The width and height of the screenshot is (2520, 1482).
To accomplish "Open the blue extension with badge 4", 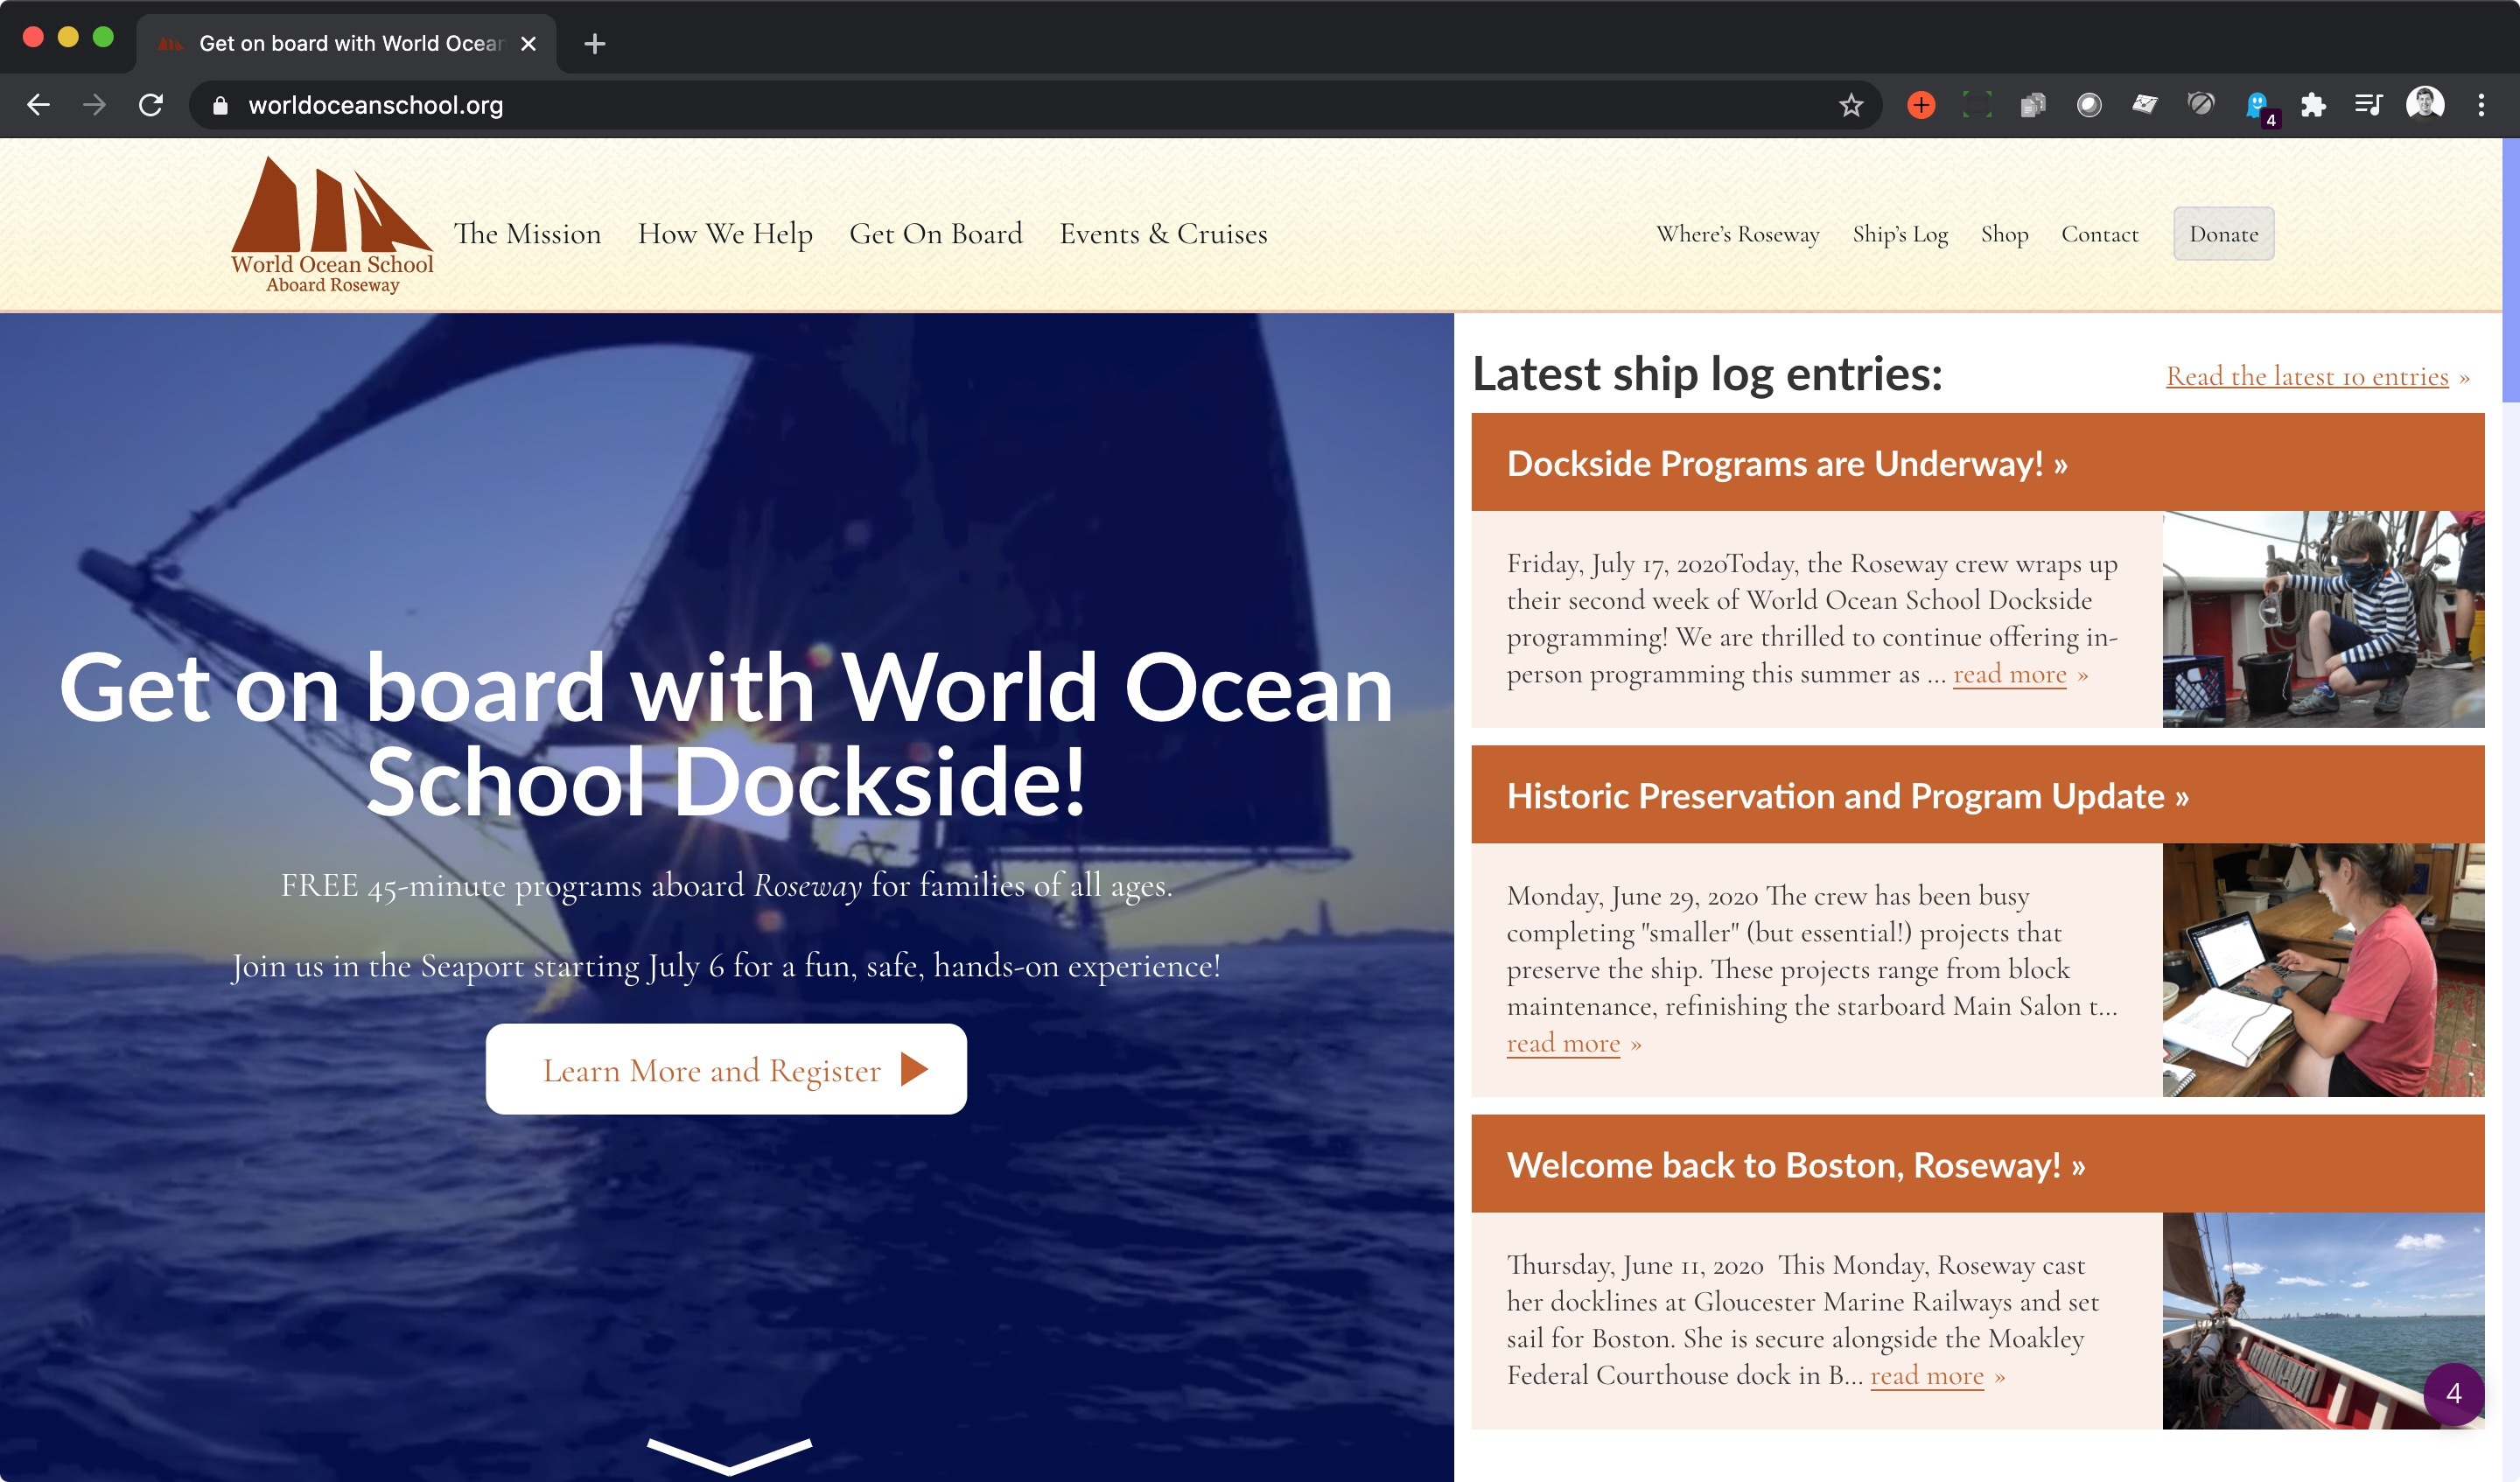I will coord(2259,107).
